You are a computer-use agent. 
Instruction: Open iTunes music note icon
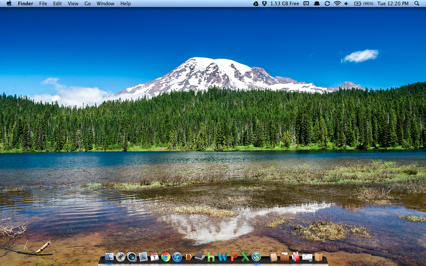coord(177,257)
